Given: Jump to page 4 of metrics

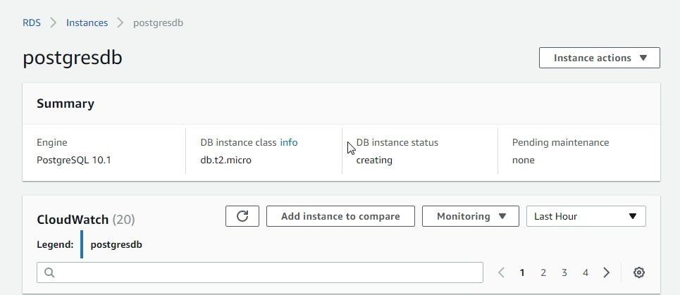Looking at the screenshot, I should coord(586,272).
